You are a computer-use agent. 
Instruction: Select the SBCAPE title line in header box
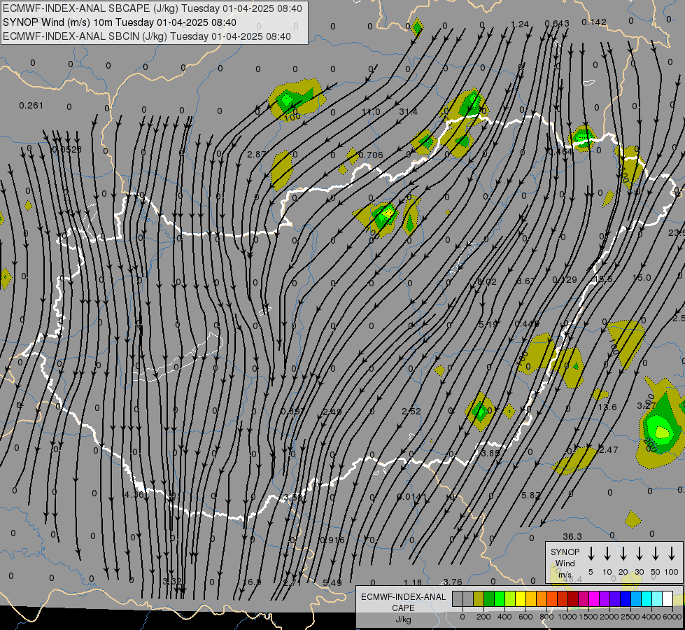153,8
